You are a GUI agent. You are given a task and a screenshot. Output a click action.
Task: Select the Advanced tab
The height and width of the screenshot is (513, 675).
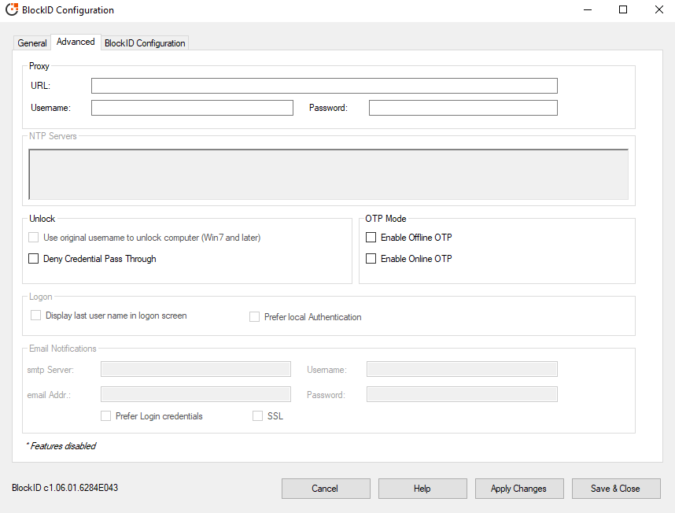[75, 41]
